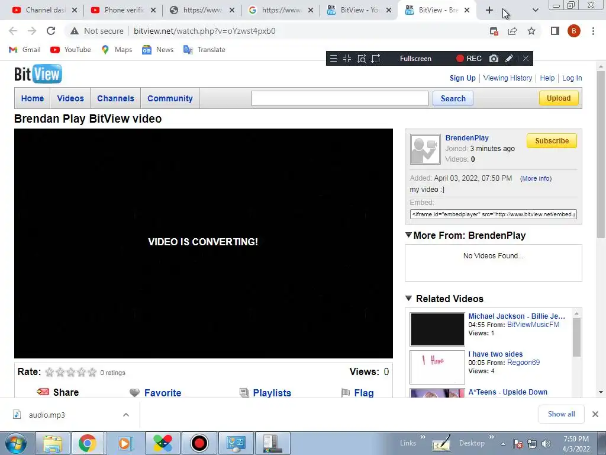The image size is (606, 455).
Task: Open the tab search dropdown chevron
Action: (x=535, y=10)
